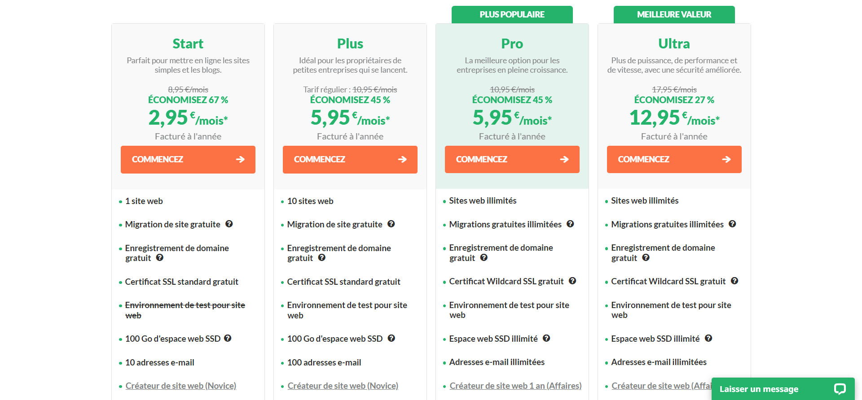862x400 pixels.
Task: Open Plus plan's Créateur de site web (Novice) link
Action: [343, 386]
